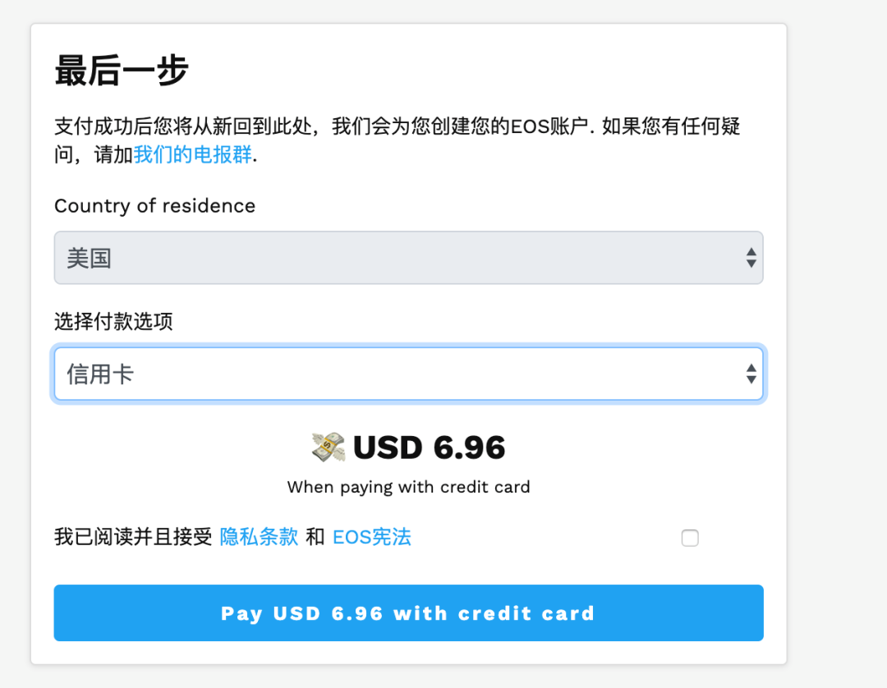
Task: Click the payment method stepper arrows
Action: pos(750,374)
